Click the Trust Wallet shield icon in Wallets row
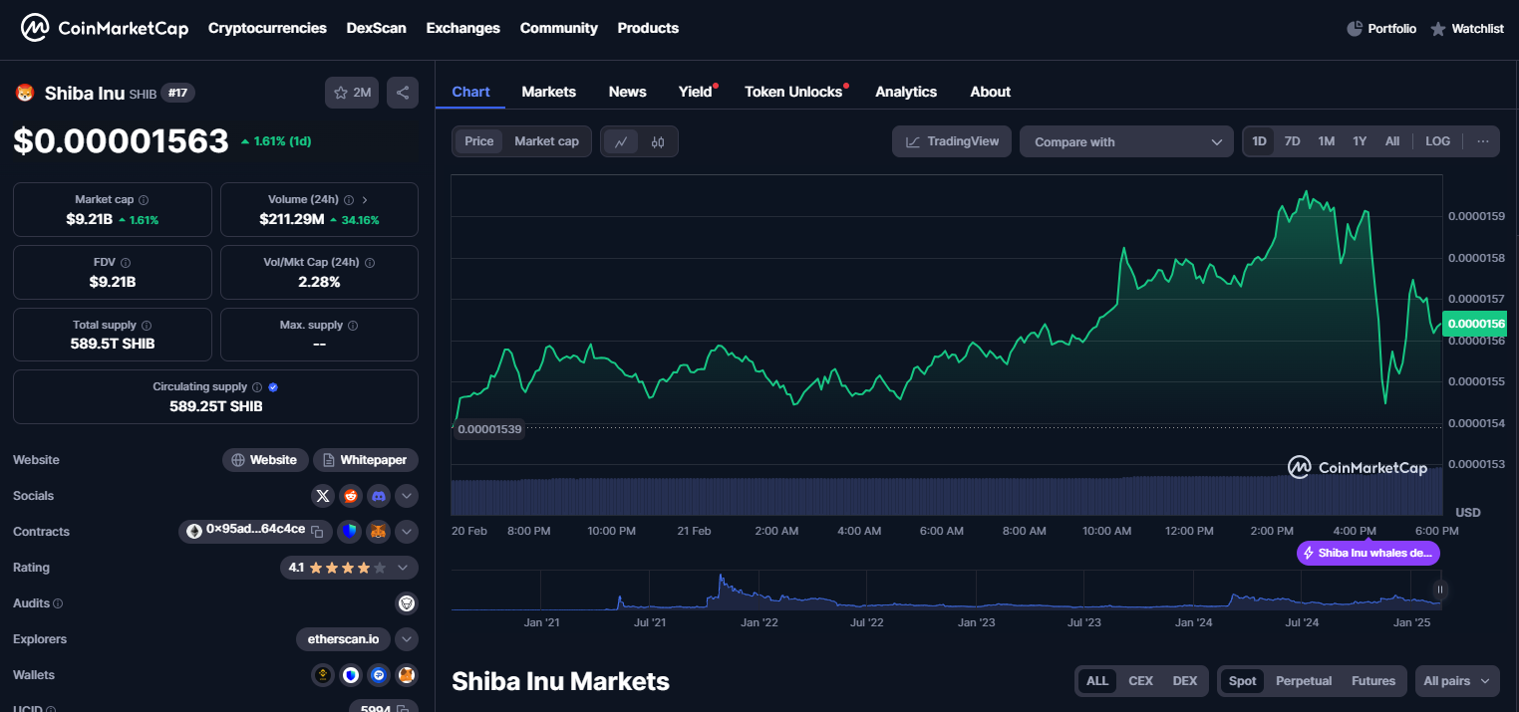Image resolution: width=1519 pixels, height=712 pixels. (351, 675)
